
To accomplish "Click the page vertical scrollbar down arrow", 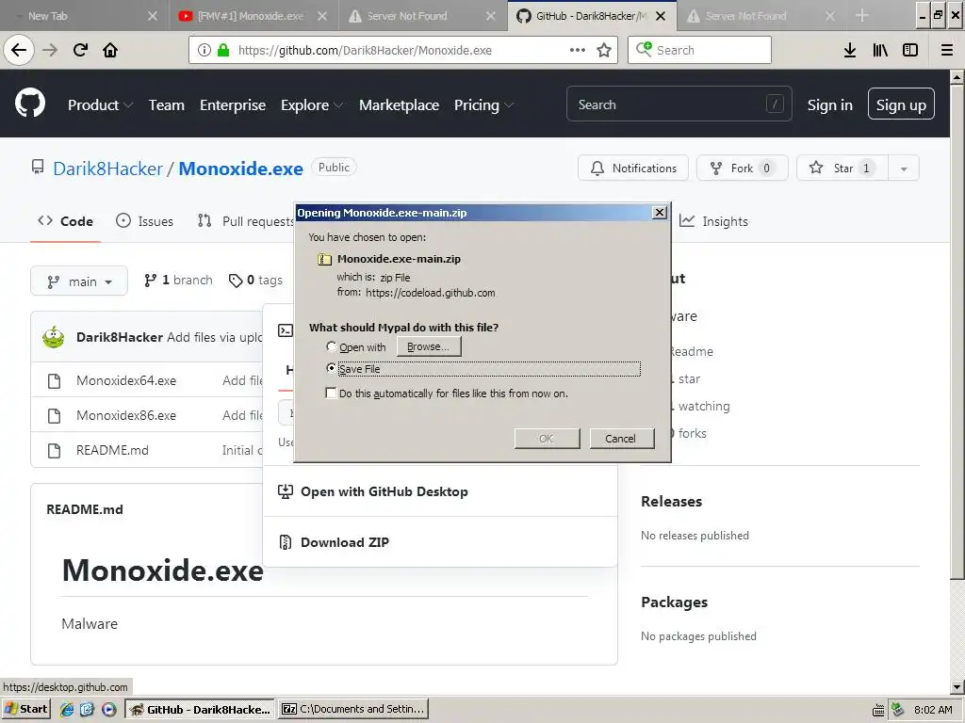I will (957, 686).
